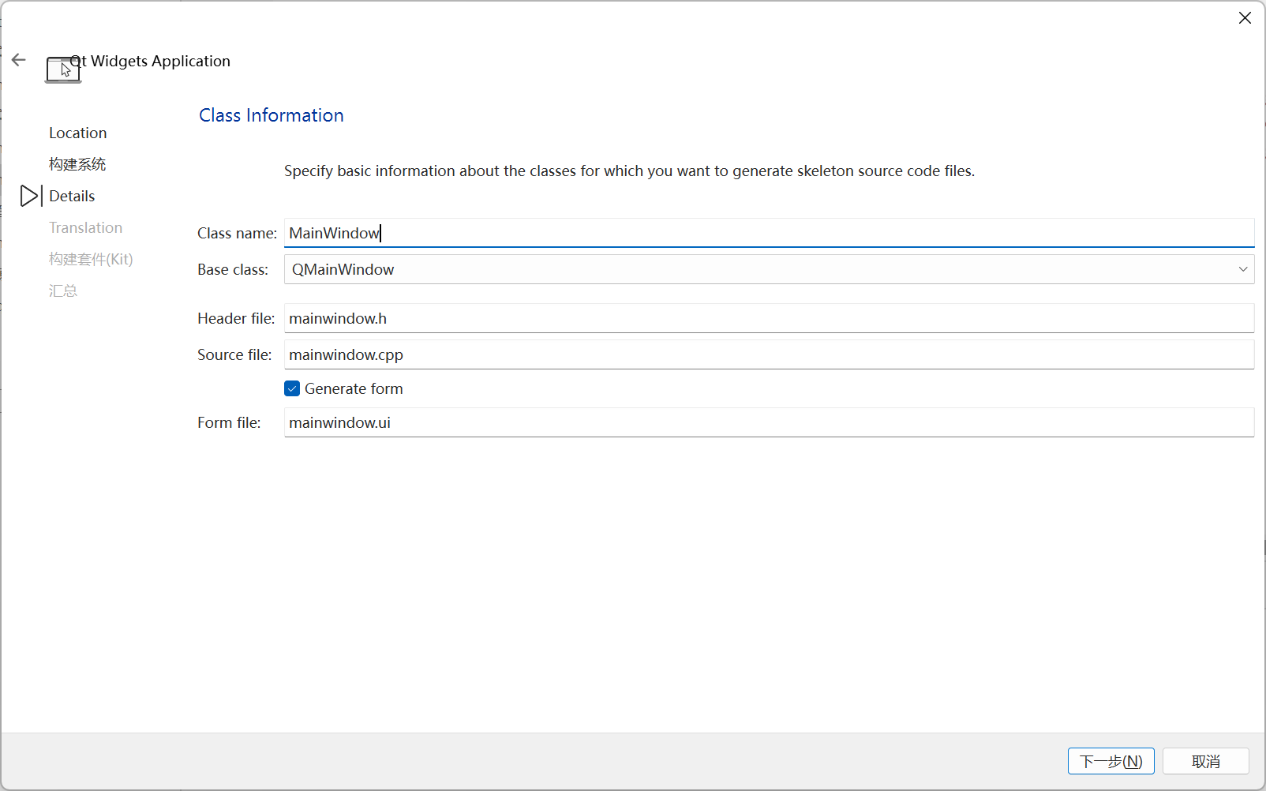Image resolution: width=1266 pixels, height=791 pixels.
Task: Click the QMainWindow base class combo box
Action: coord(769,269)
